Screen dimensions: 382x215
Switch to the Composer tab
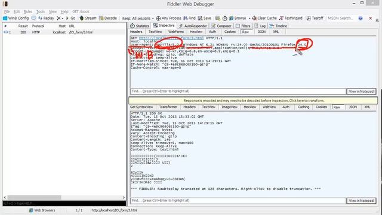coord(221,26)
